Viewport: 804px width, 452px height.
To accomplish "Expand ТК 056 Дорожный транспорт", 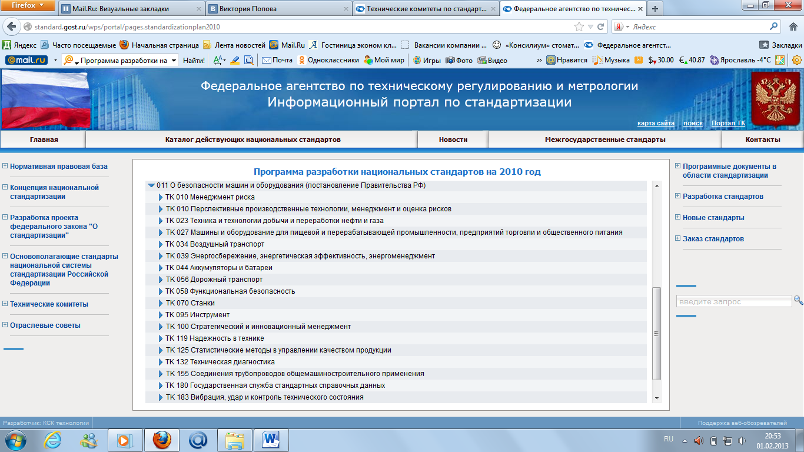I will (x=160, y=280).
